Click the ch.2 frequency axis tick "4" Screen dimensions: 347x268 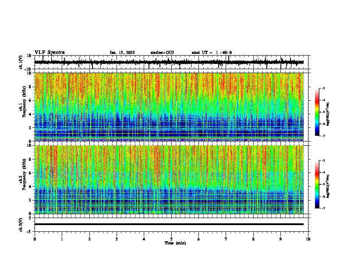coord(31,187)
